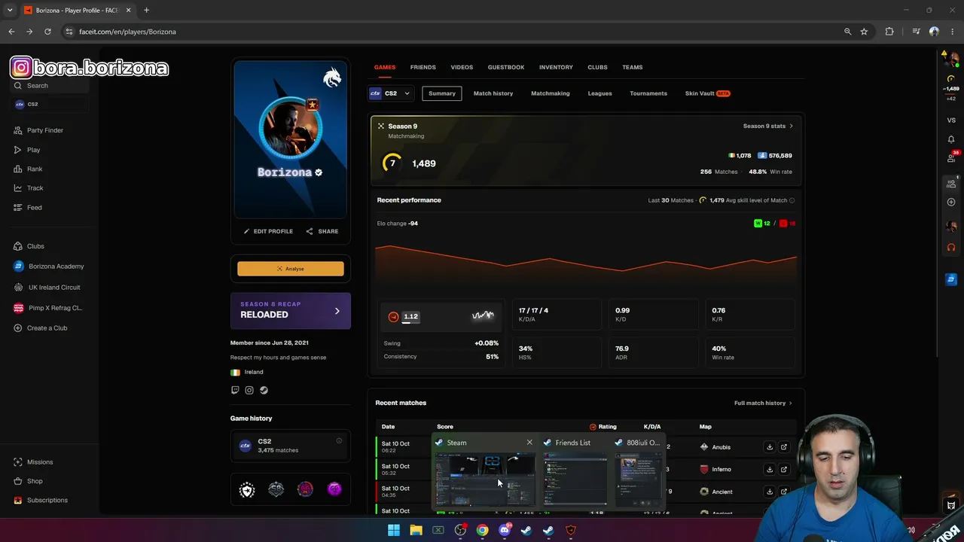The height and width of the screenshot is (542, 964).
Task: Expand Season 9 stats chevron
Action: [791, 126]
